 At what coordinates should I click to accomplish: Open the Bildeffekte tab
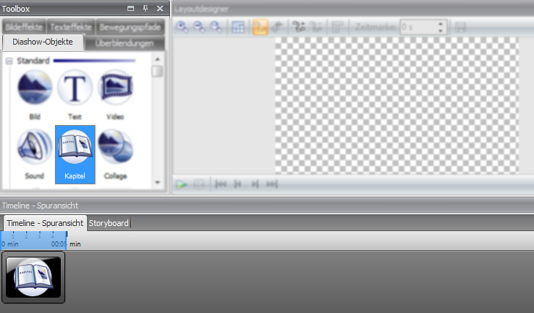tap(24, 27)
